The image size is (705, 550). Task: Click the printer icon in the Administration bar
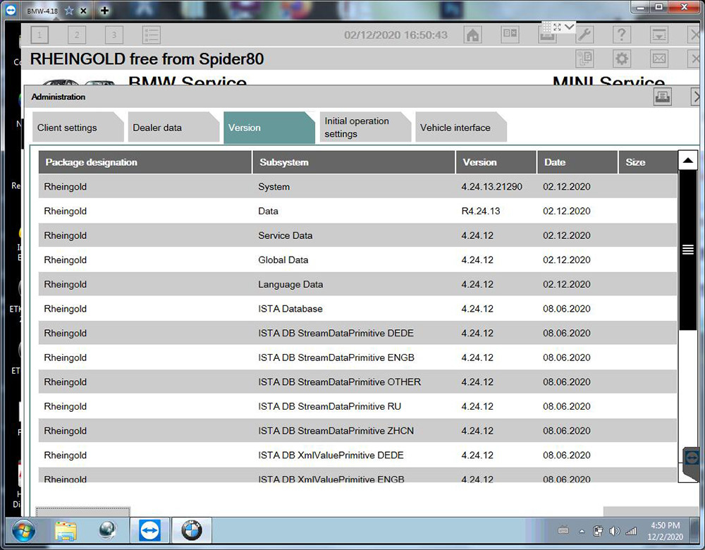pos(663,97)
